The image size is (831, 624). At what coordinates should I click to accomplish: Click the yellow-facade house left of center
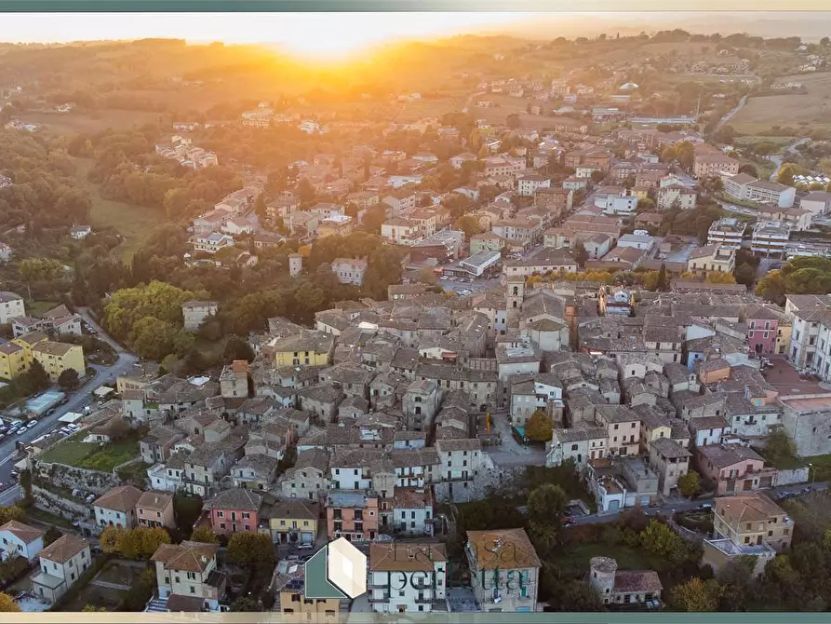(302, 350)
